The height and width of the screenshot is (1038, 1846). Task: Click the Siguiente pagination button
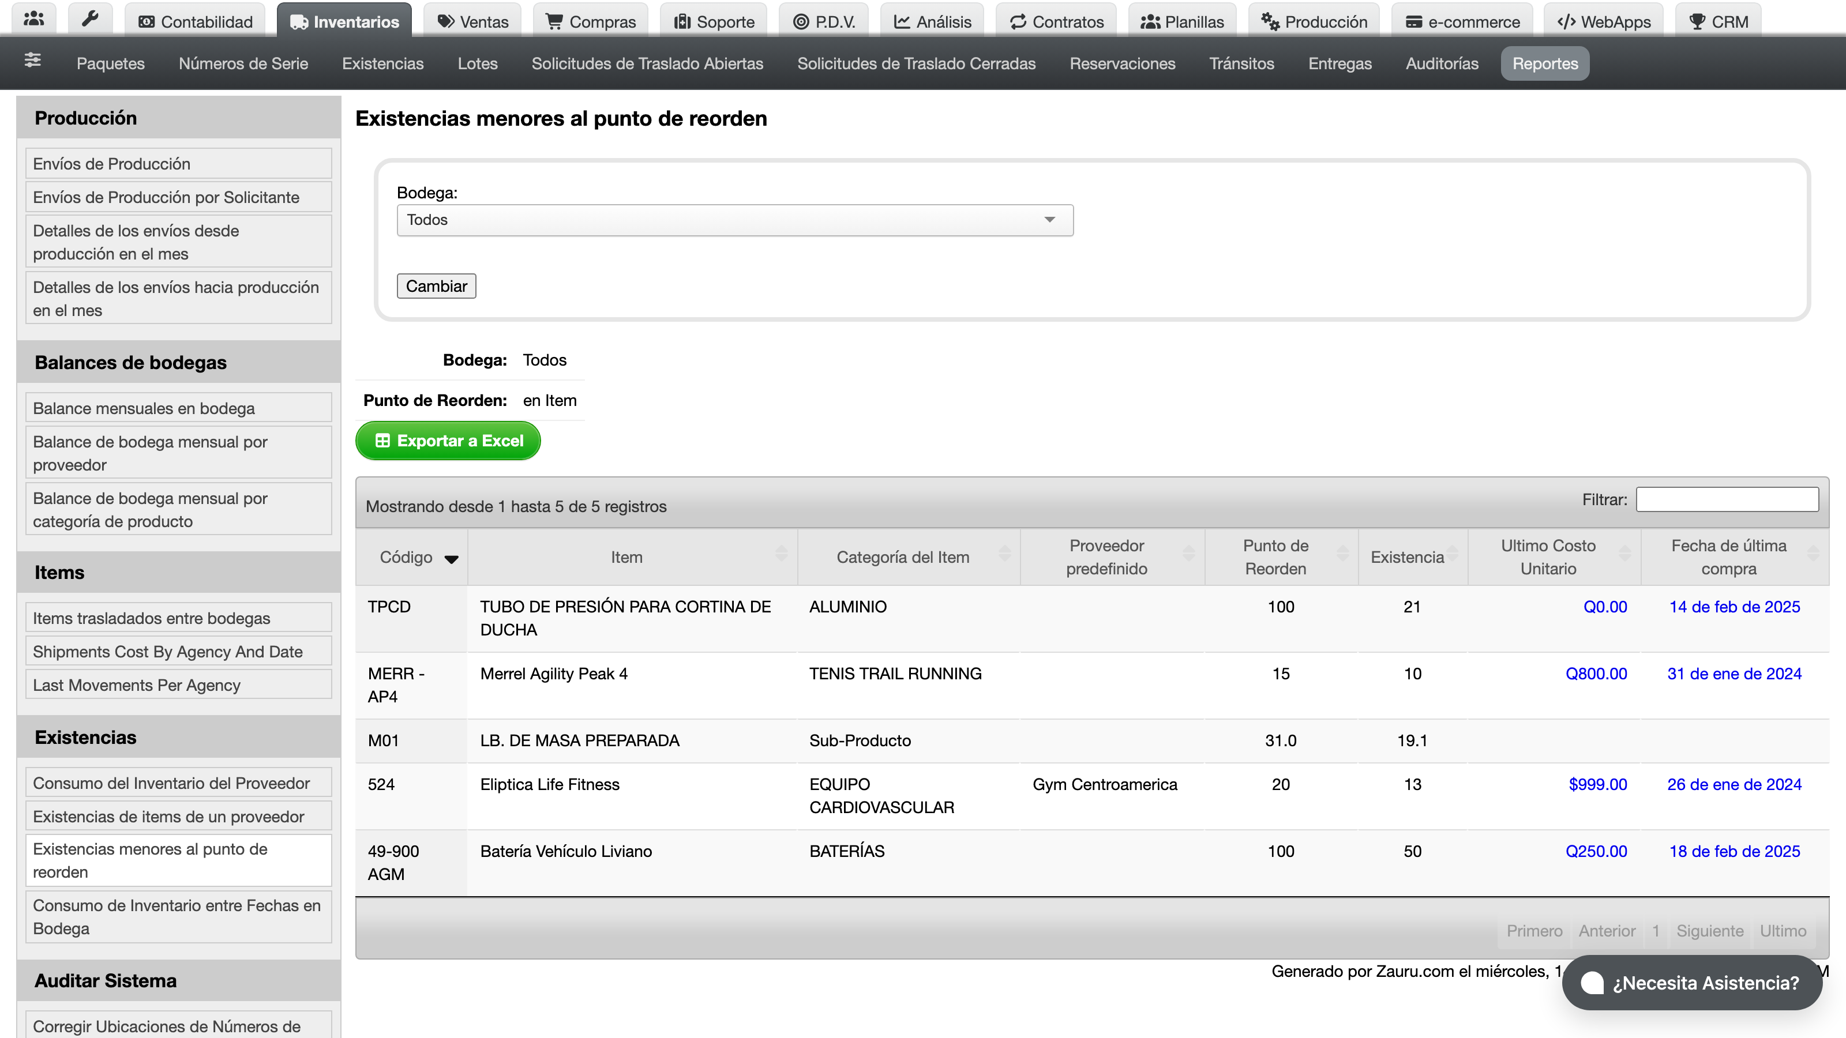[x=1709, y=931]
